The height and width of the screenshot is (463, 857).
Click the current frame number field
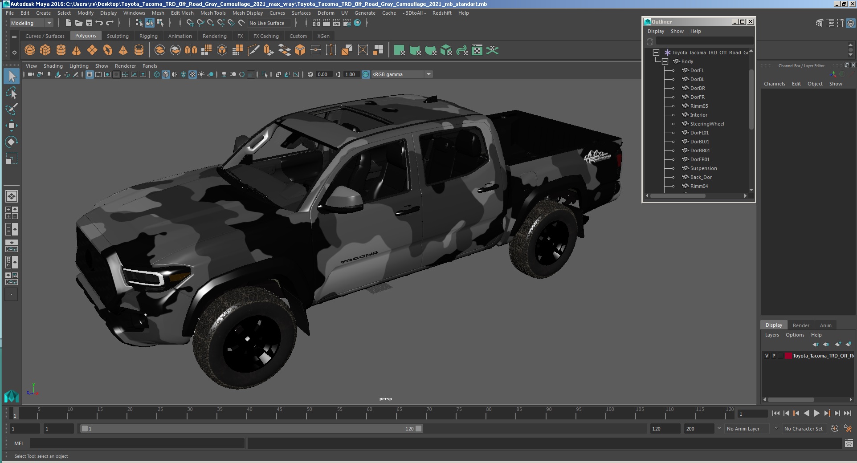click(x=752, y=414)
